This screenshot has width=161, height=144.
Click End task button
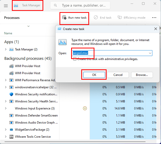point(103,18)
